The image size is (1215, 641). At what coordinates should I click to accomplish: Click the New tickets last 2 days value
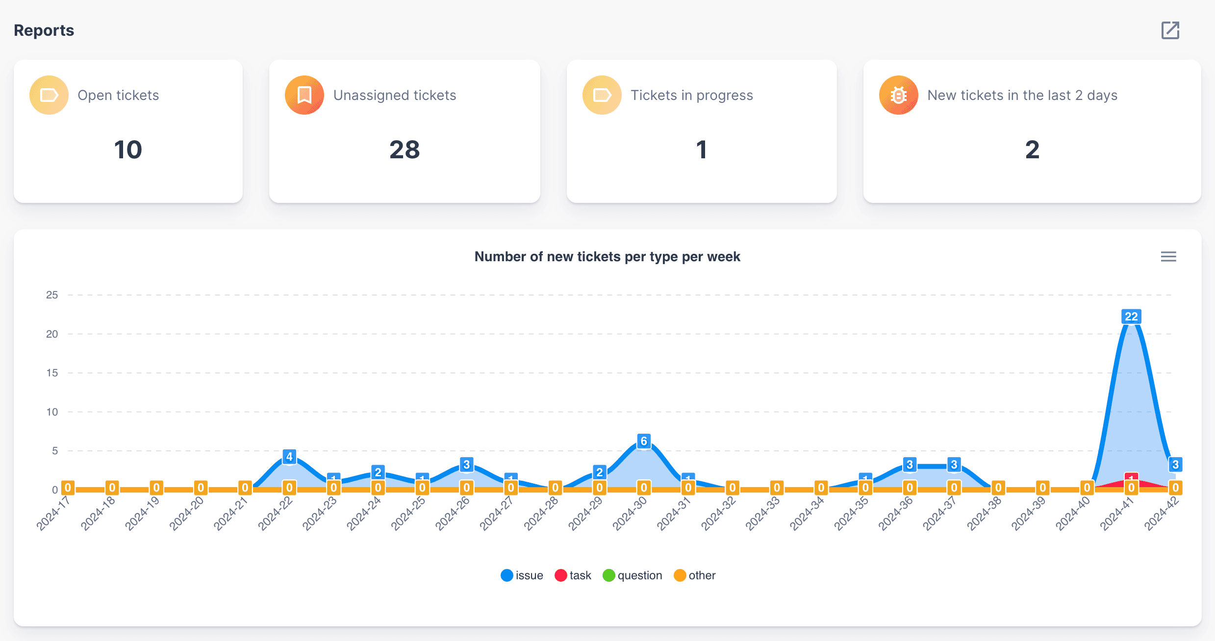coord(1032,149)
